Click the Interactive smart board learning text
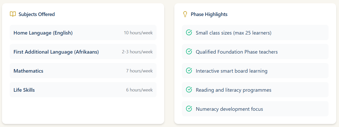 pyautogui.click(x=232, y=71)
